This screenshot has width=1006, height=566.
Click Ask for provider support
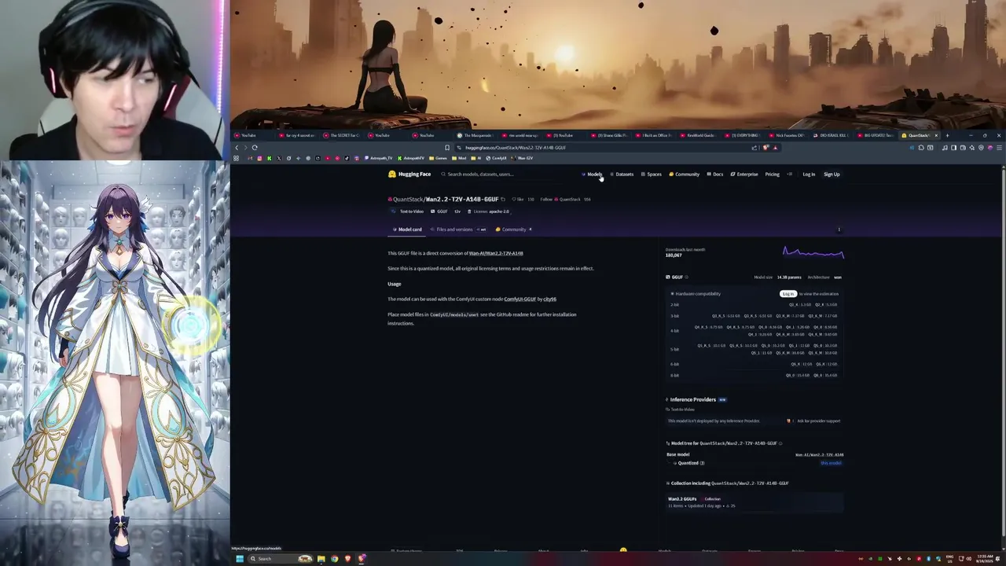818,421
